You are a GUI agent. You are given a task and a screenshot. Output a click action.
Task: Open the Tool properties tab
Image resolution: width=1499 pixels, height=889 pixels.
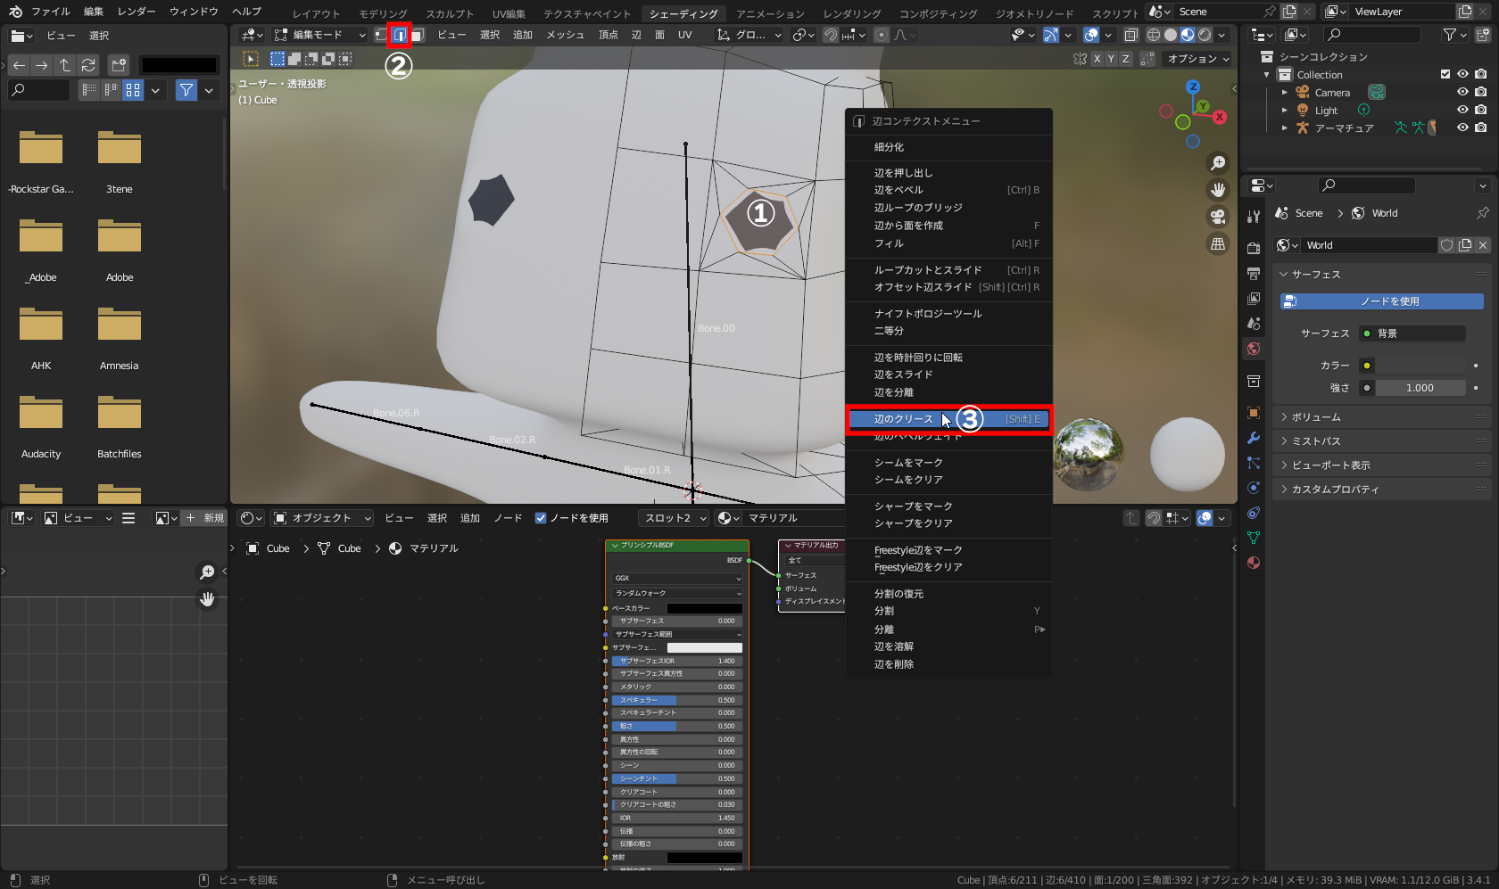(x=1254, y=217)
